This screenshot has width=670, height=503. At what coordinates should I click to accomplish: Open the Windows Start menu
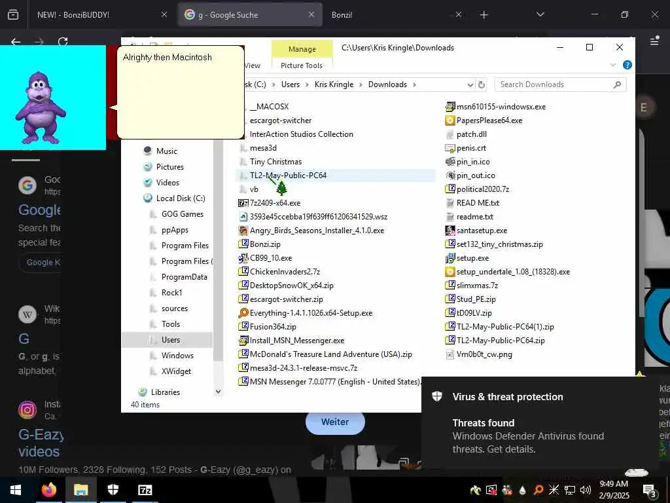tap(16, 490)
